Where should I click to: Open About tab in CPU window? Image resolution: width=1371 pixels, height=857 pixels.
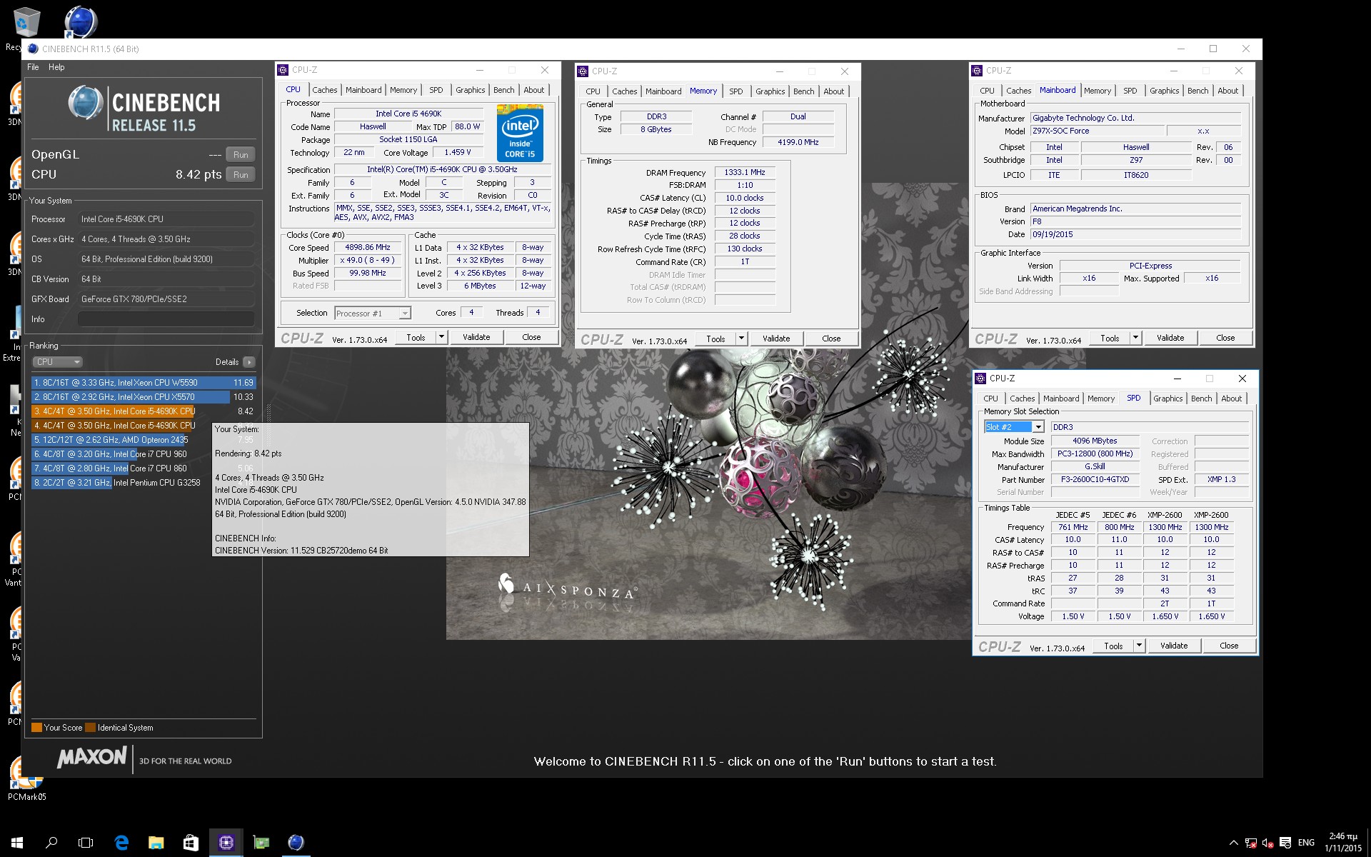point(533,90)
